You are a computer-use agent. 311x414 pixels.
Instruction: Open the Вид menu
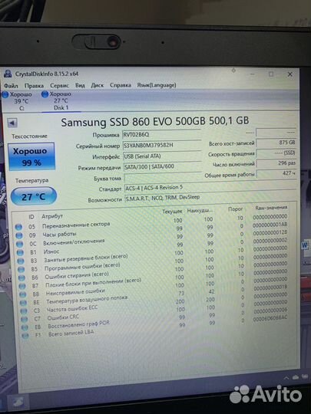[80, 85]
